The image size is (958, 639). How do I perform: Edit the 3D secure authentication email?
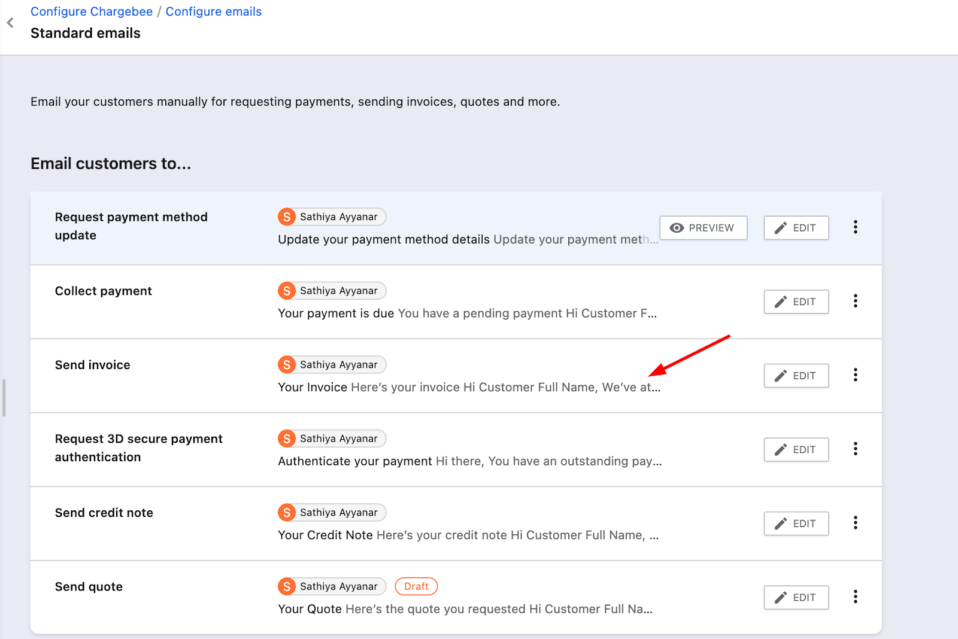pos(796,449)
